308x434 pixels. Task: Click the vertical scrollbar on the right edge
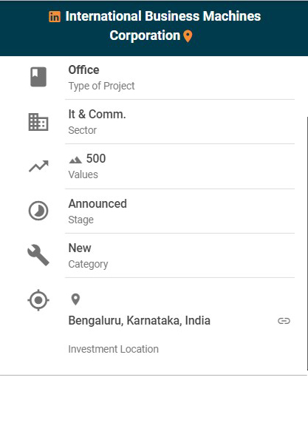[x=307, y=243]
